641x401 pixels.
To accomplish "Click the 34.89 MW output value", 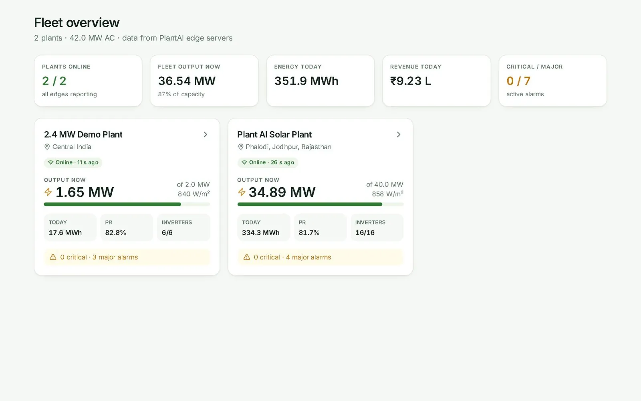I will coord(282,192).
